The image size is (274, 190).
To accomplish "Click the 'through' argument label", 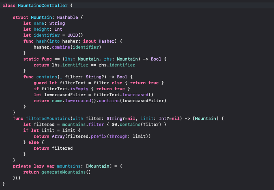I will click(118, 136).
